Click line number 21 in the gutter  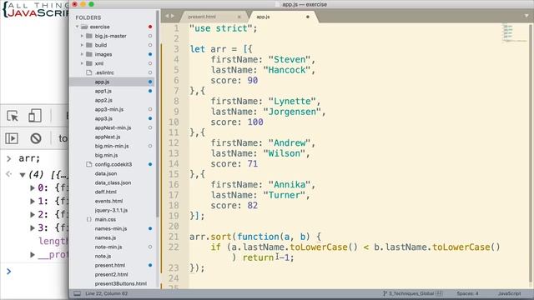pyautogui.click(x=174, y=237)
